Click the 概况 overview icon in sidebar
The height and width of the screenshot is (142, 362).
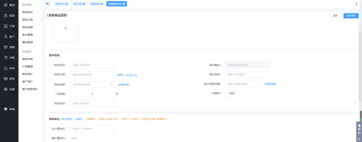[6, 5]
